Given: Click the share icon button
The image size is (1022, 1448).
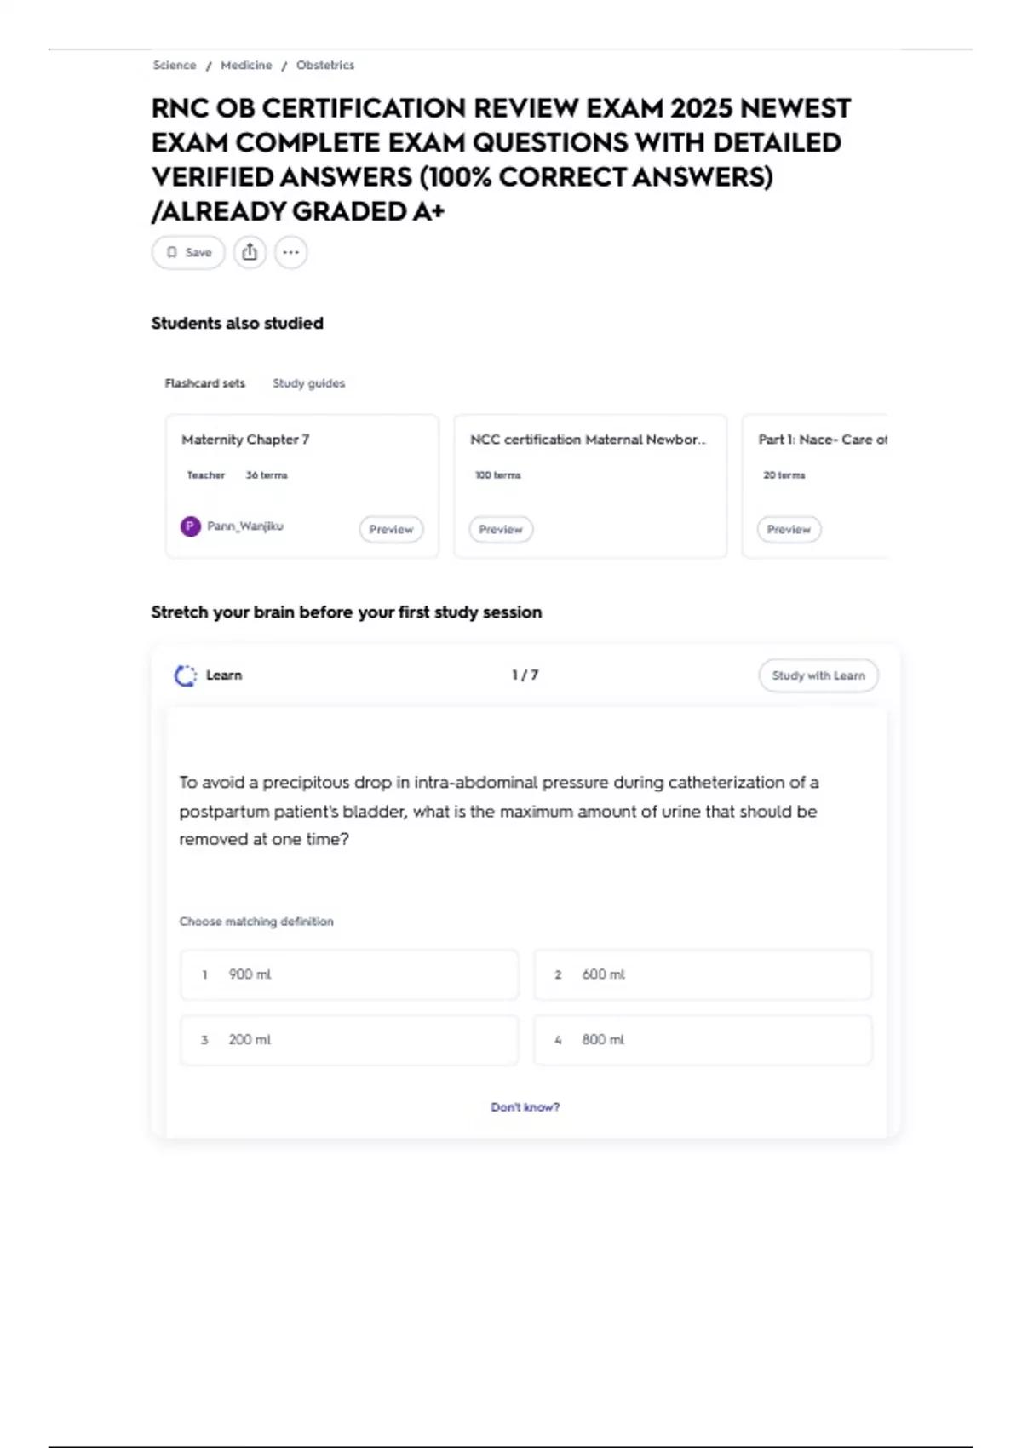Looking at the screenshot, I should (250, 252).
